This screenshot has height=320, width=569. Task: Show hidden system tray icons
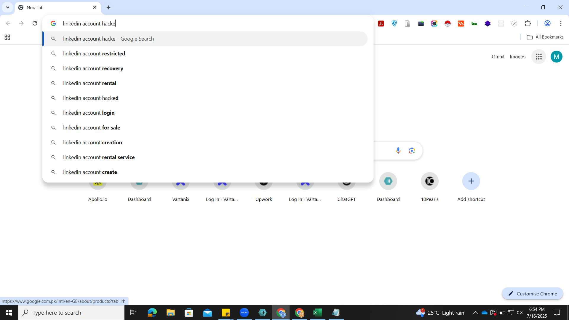pos(475,313)
